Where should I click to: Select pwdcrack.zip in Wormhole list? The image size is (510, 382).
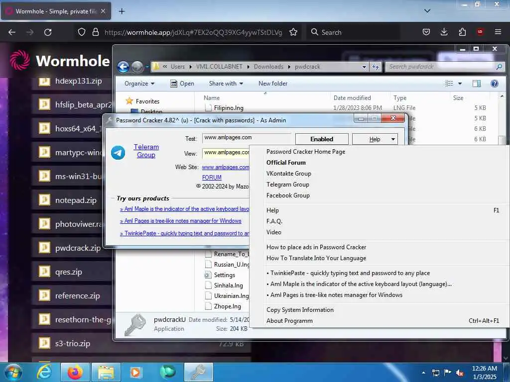pyautogui.click(x=78, y=248)
